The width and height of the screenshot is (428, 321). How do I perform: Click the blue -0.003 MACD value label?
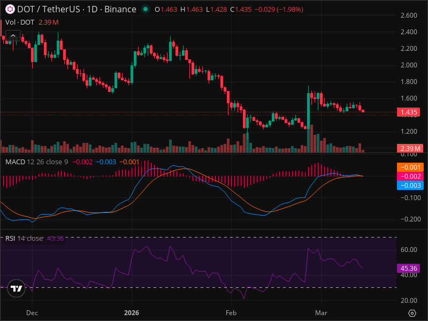(x=410, y=185)
